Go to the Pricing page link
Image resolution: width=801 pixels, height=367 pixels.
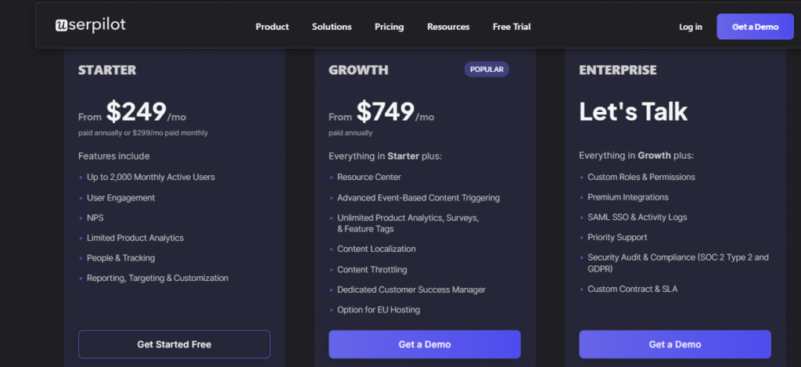(x=389, y=27)
